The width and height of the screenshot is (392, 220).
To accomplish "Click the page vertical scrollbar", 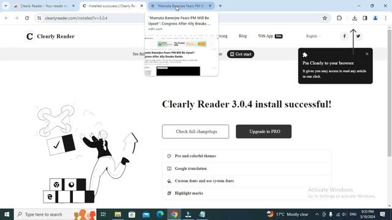I will click(390, 93).
